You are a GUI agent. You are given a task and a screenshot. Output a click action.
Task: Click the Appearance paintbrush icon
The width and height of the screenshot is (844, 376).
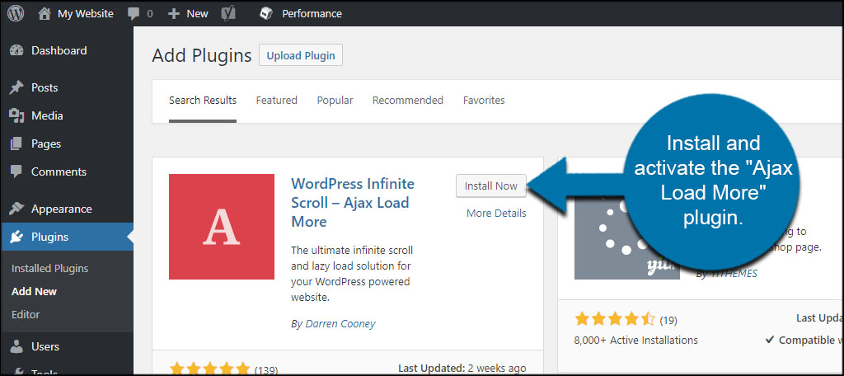point(16,209)
